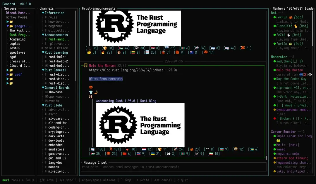Click Ray the Coder Guy in Members
Screen dimensions: 316x184
pyautogui.click(x=291, y=79)
